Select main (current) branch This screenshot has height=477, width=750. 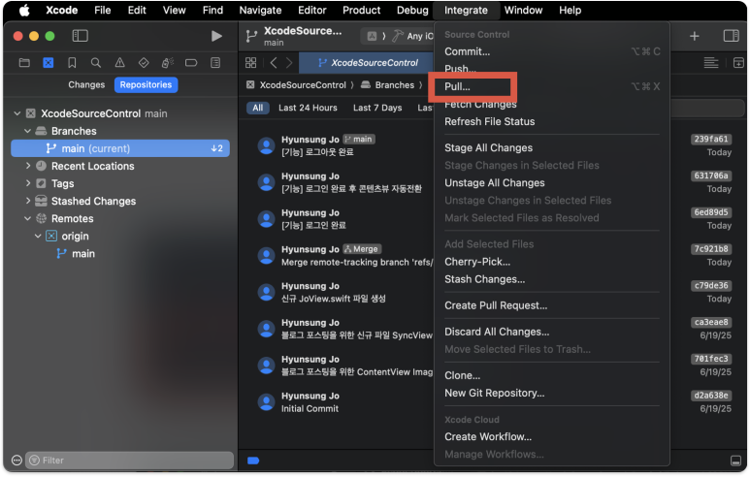[x=120, y=148]
